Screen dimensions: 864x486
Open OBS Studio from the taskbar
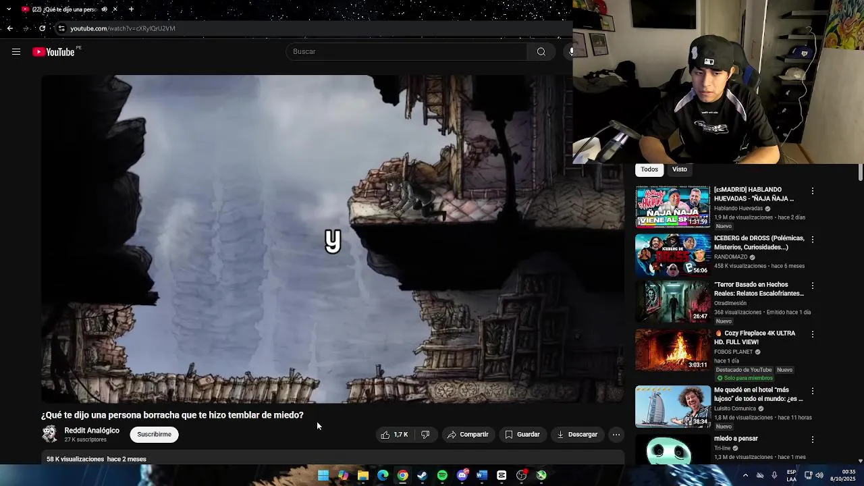521,475
